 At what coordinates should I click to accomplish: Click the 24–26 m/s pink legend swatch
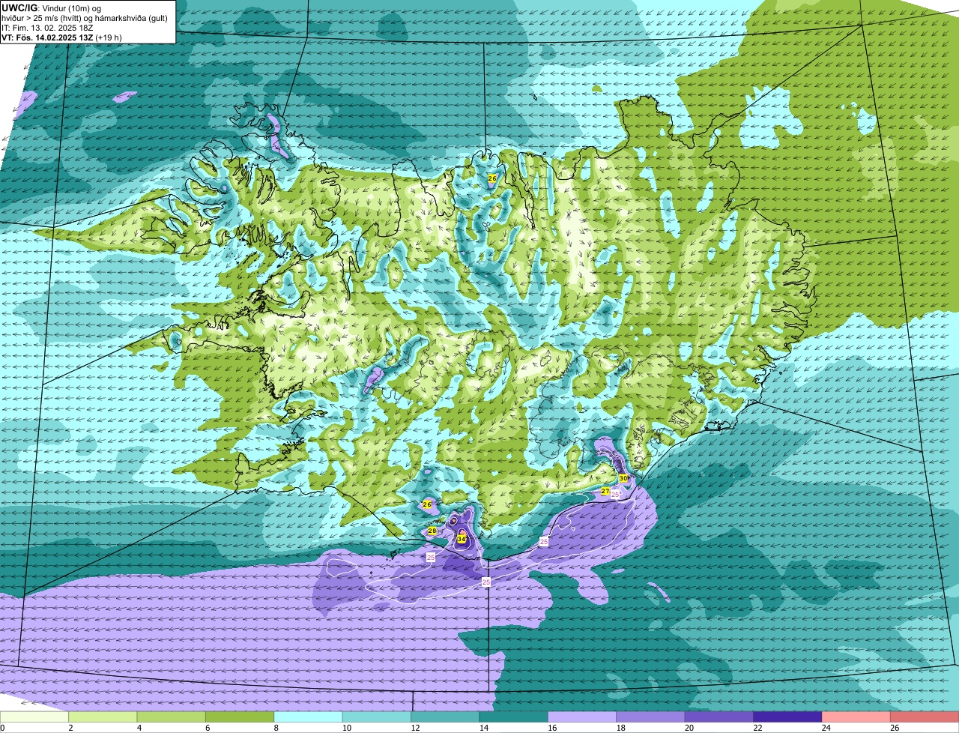[x=856, y=717]
